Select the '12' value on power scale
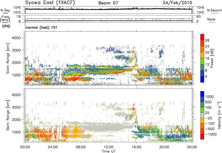This screenshot has height=153, width=222. (x=207, y=65)
